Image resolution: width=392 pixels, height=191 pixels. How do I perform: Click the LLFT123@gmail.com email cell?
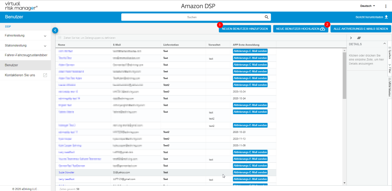[124, 179]
